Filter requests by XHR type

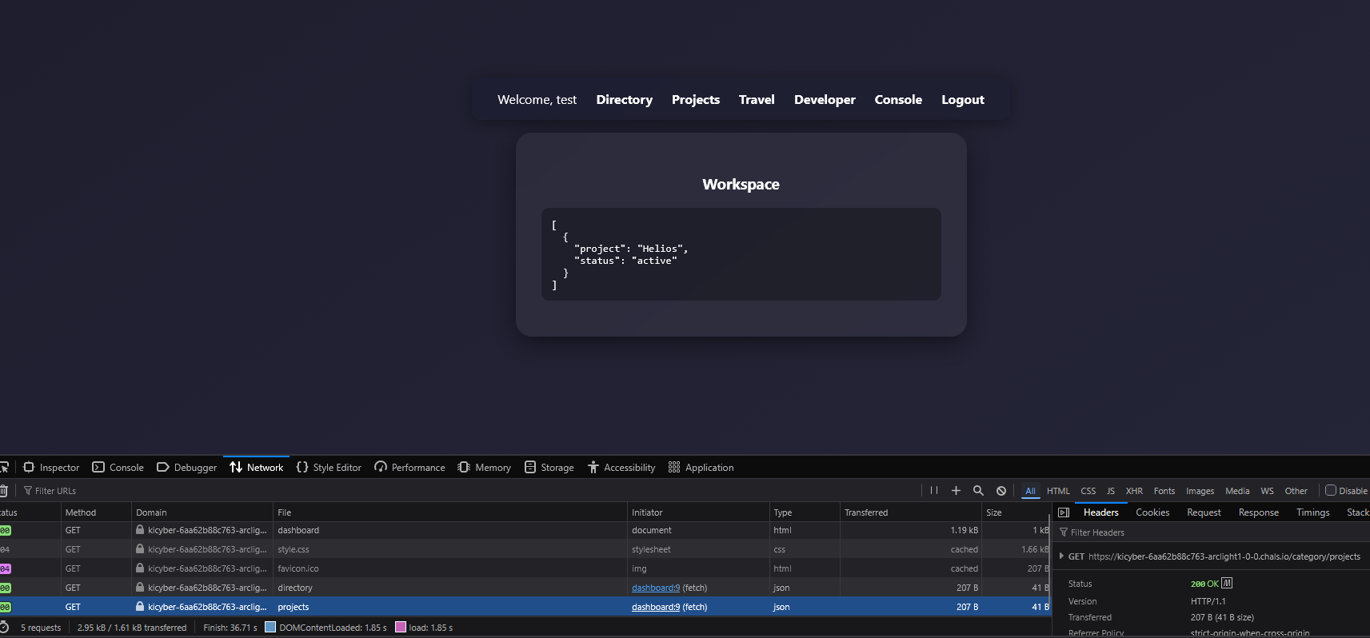point(1134,491)
